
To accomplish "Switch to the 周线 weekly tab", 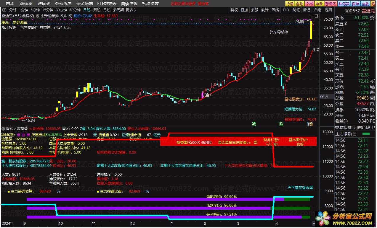I will point(97,10).
